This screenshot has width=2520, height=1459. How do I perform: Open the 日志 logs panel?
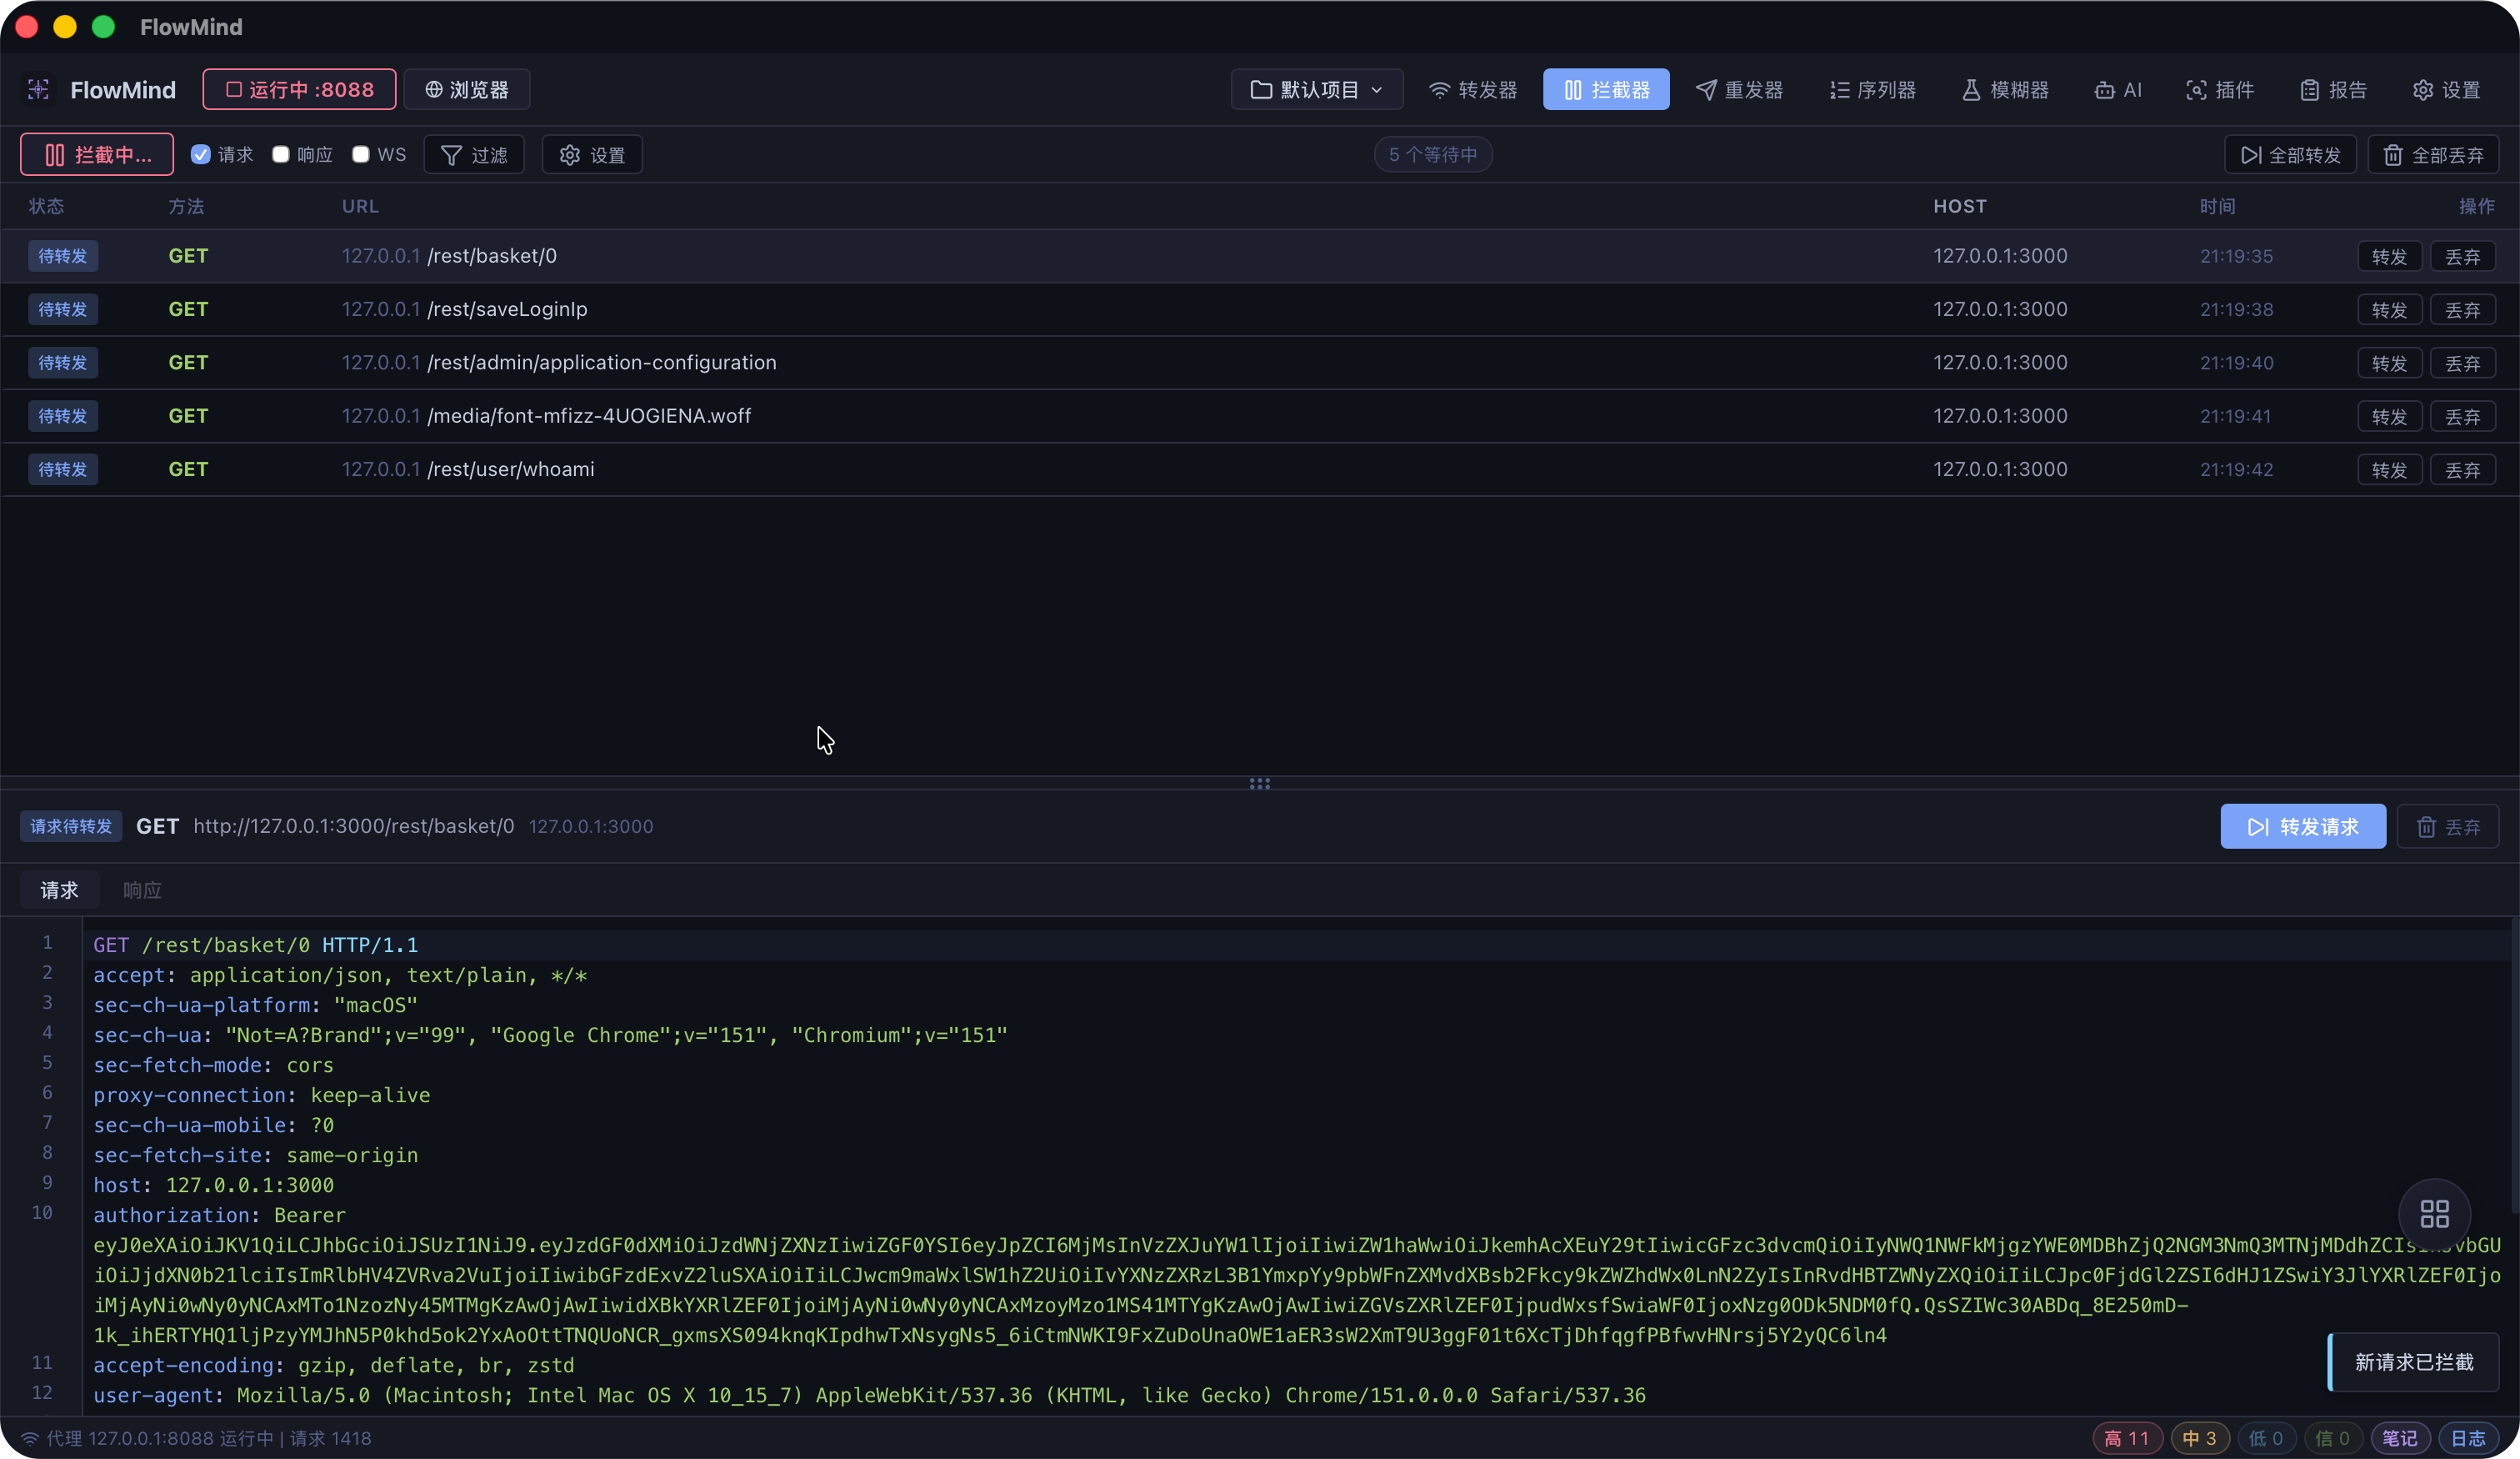[x=2468, y=1438]
